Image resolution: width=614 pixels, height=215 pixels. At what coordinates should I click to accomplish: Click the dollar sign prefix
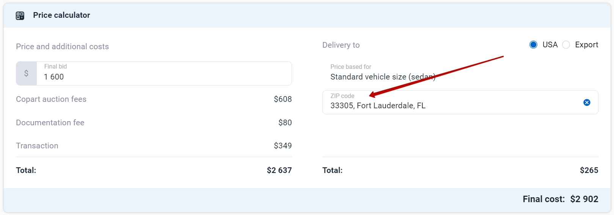[x=26, y=73]
